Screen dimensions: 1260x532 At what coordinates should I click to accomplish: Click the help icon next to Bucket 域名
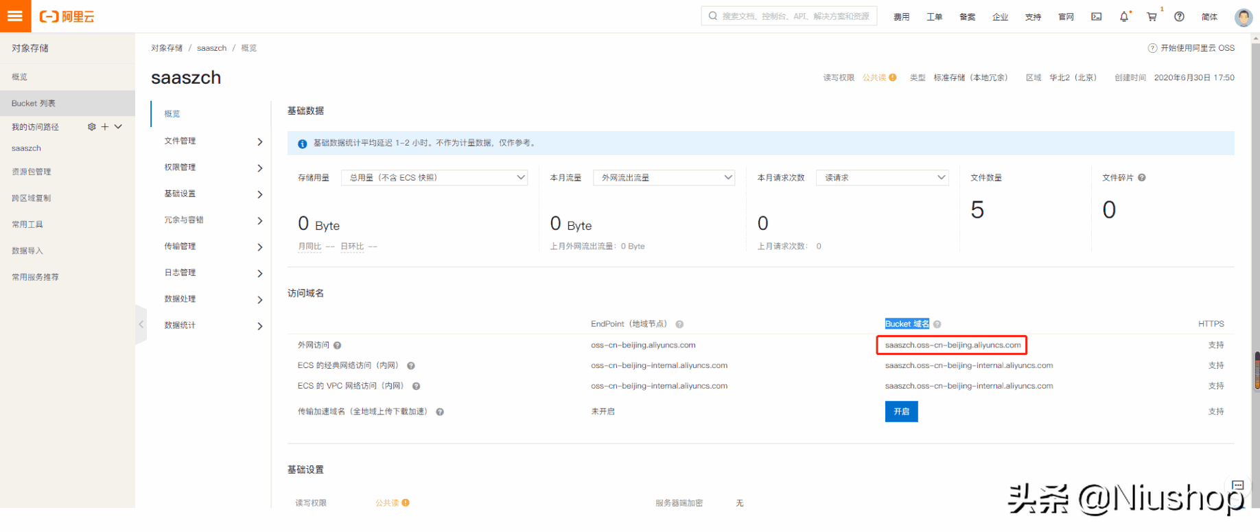click(937, 324)
